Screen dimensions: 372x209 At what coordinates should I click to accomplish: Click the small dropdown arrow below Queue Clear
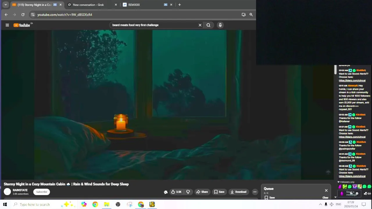click(x=335, y=197)
